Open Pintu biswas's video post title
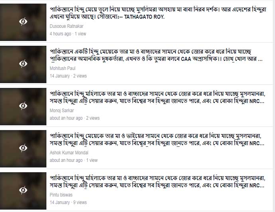The image size is (275, 212). point(157,182)
